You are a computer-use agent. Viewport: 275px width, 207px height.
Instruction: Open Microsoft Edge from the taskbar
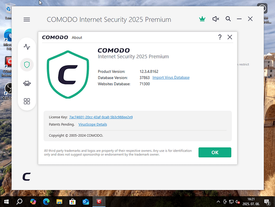[46, 202]
